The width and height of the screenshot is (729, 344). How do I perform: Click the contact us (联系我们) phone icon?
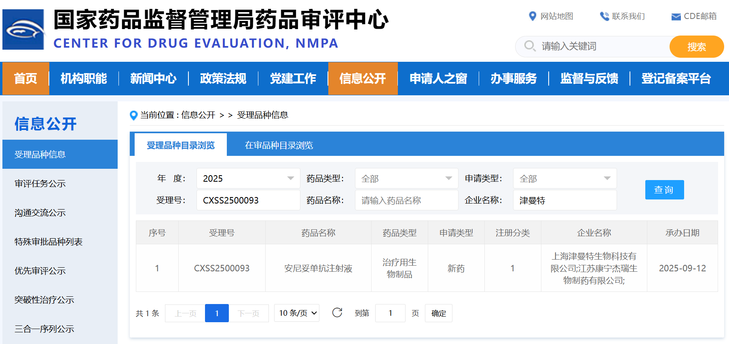(x=604, y=16)
